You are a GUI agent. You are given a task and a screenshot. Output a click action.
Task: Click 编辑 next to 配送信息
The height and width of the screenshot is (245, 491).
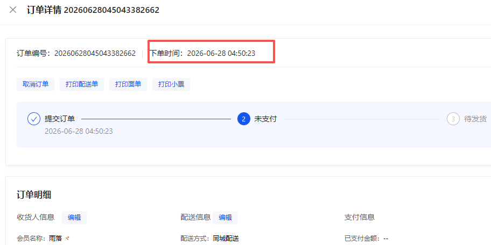coord(225,218)
